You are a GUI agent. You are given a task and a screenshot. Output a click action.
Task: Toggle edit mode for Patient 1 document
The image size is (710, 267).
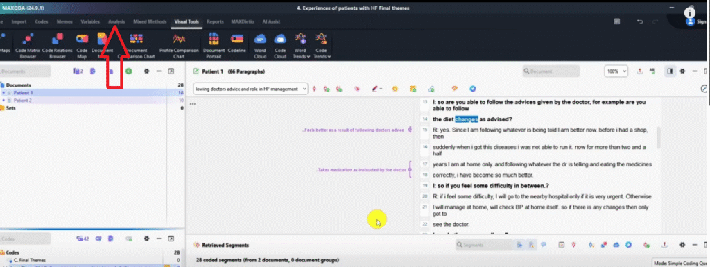pyautogui.click(x=196, y=71)
